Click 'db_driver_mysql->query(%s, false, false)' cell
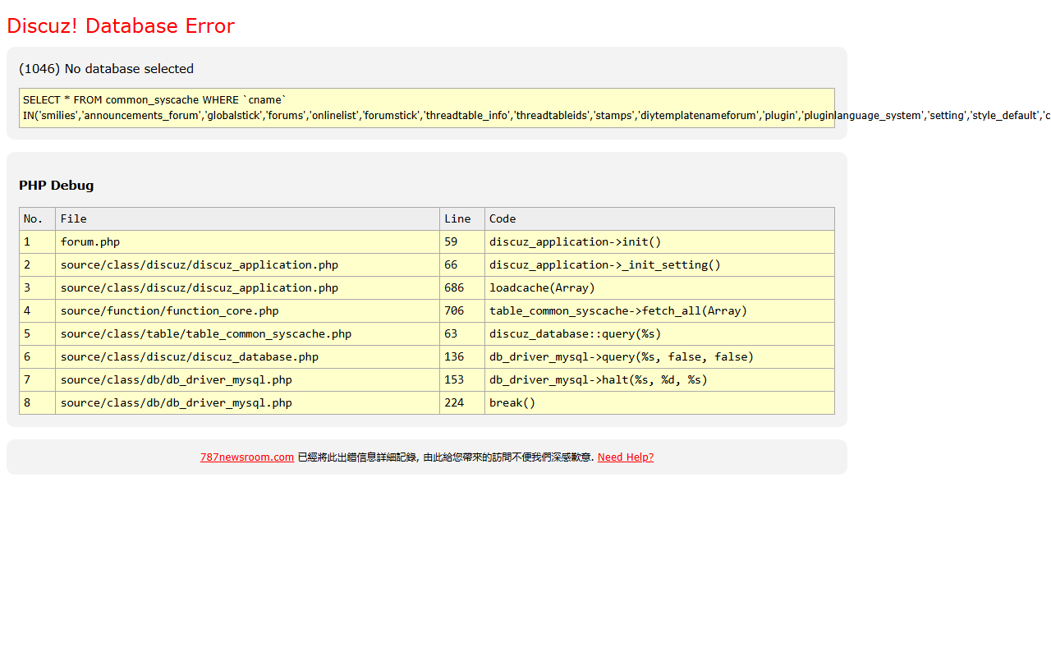Viewport: 1051px width, 657px height. tap(659, 357)
